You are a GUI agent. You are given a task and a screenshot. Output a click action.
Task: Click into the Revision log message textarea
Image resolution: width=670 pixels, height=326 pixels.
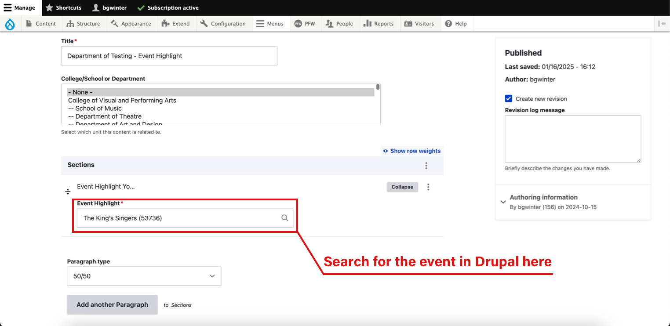click(573, 139)
